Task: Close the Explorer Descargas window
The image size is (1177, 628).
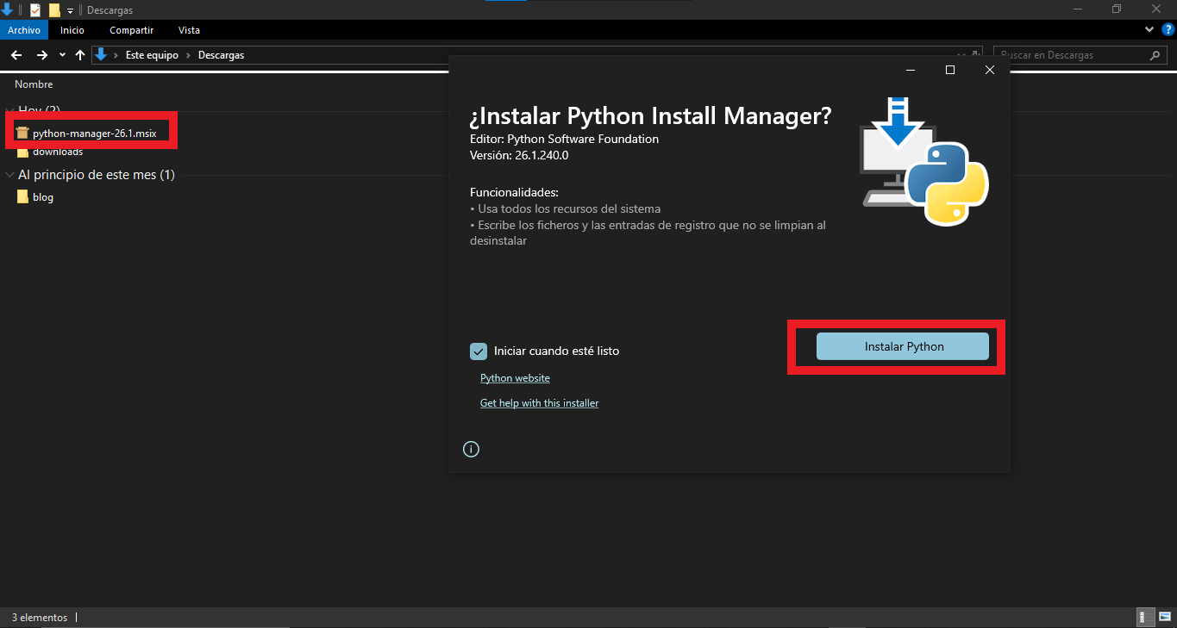Action: coord(1156,9)
